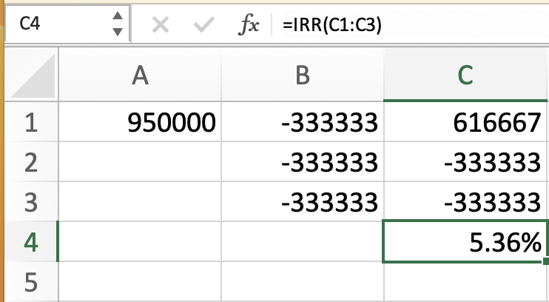Click the Select All corner triangle

pyautogui.click(x=28, y=75)
